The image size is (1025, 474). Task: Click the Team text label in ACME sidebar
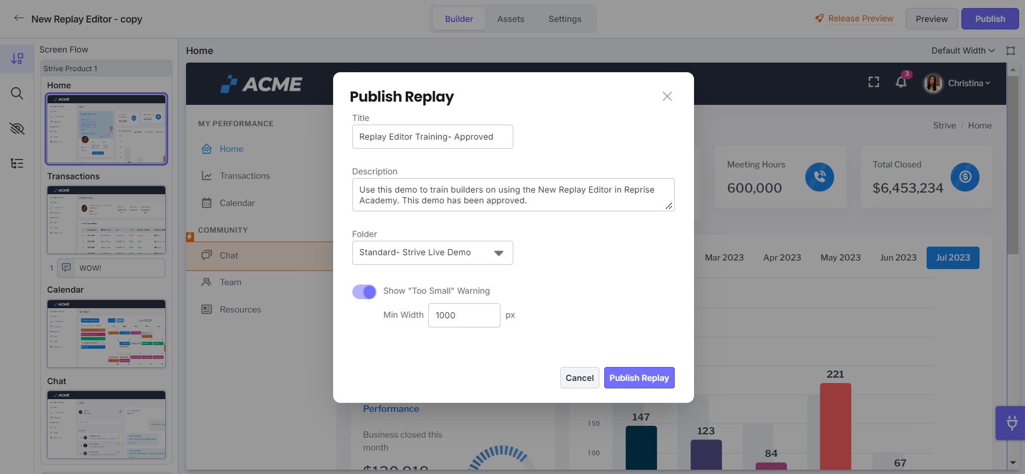click(230, 282)
